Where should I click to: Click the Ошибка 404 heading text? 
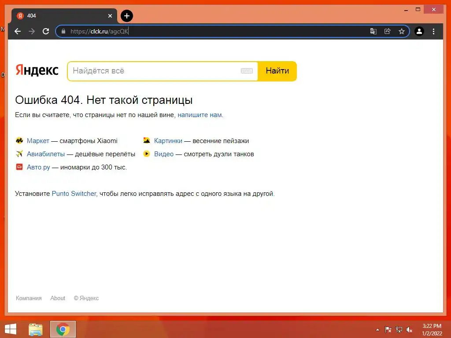point(104,100)
